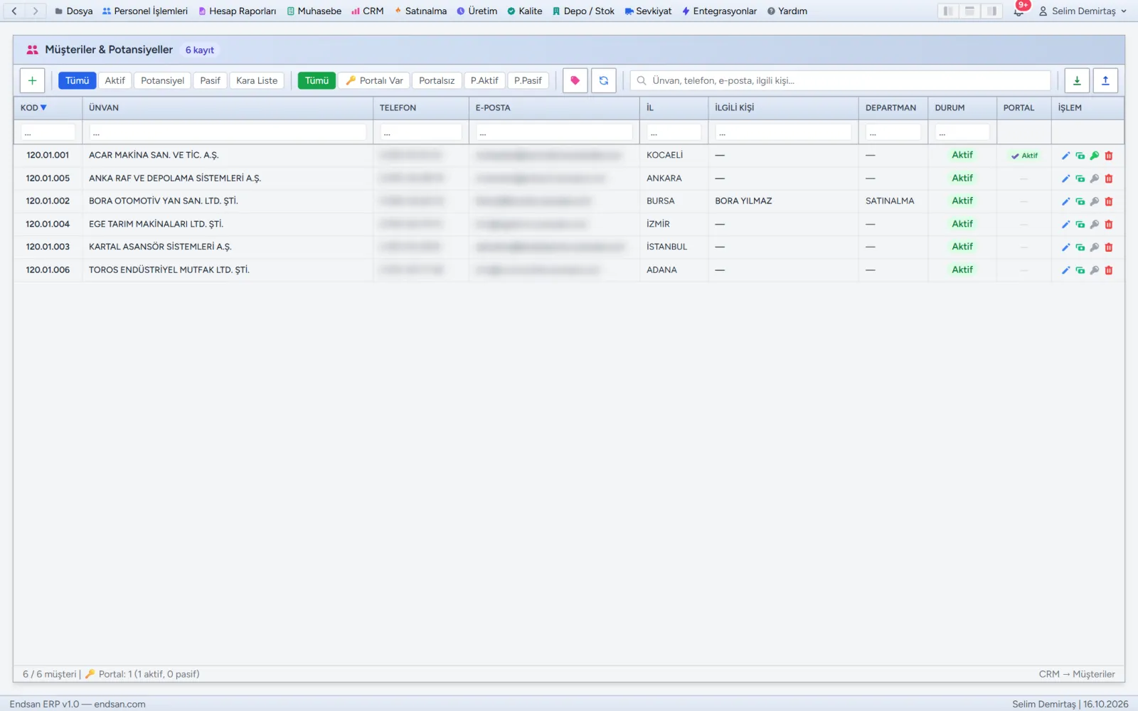Show only Pasif customers
The height and width of the screenshot is (711, 1138).
coord(210,80)
